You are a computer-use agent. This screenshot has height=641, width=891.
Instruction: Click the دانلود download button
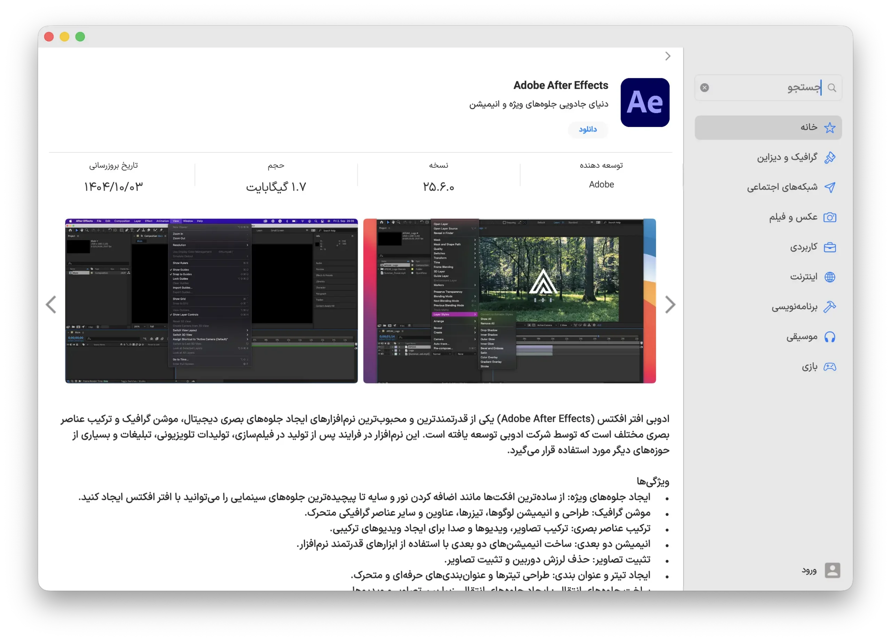[x=587, y=129]
